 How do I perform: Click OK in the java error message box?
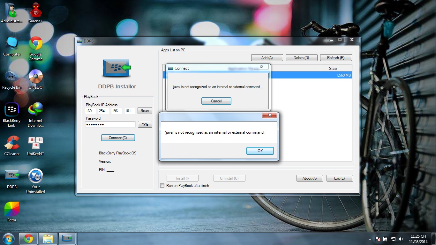click(260, 151)
